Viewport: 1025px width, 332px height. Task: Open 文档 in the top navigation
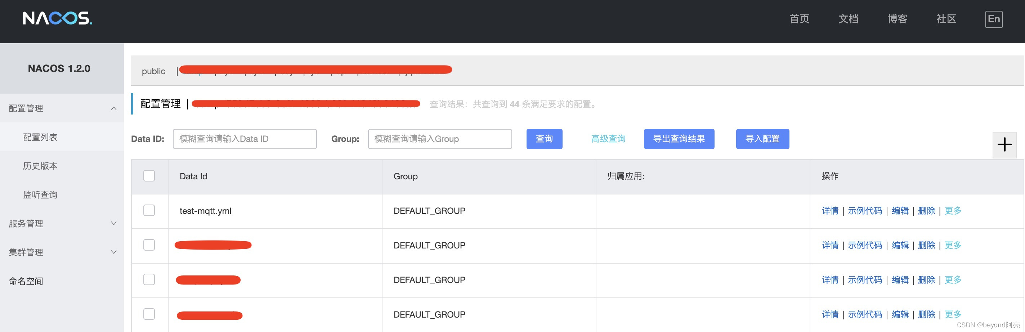pos(848,19)
